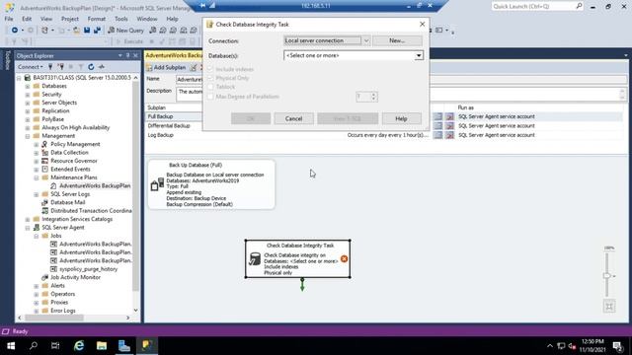Open Internet Explorer from the taskbar
The width and height of the screenshot is (632, 355).
(79, 346)
